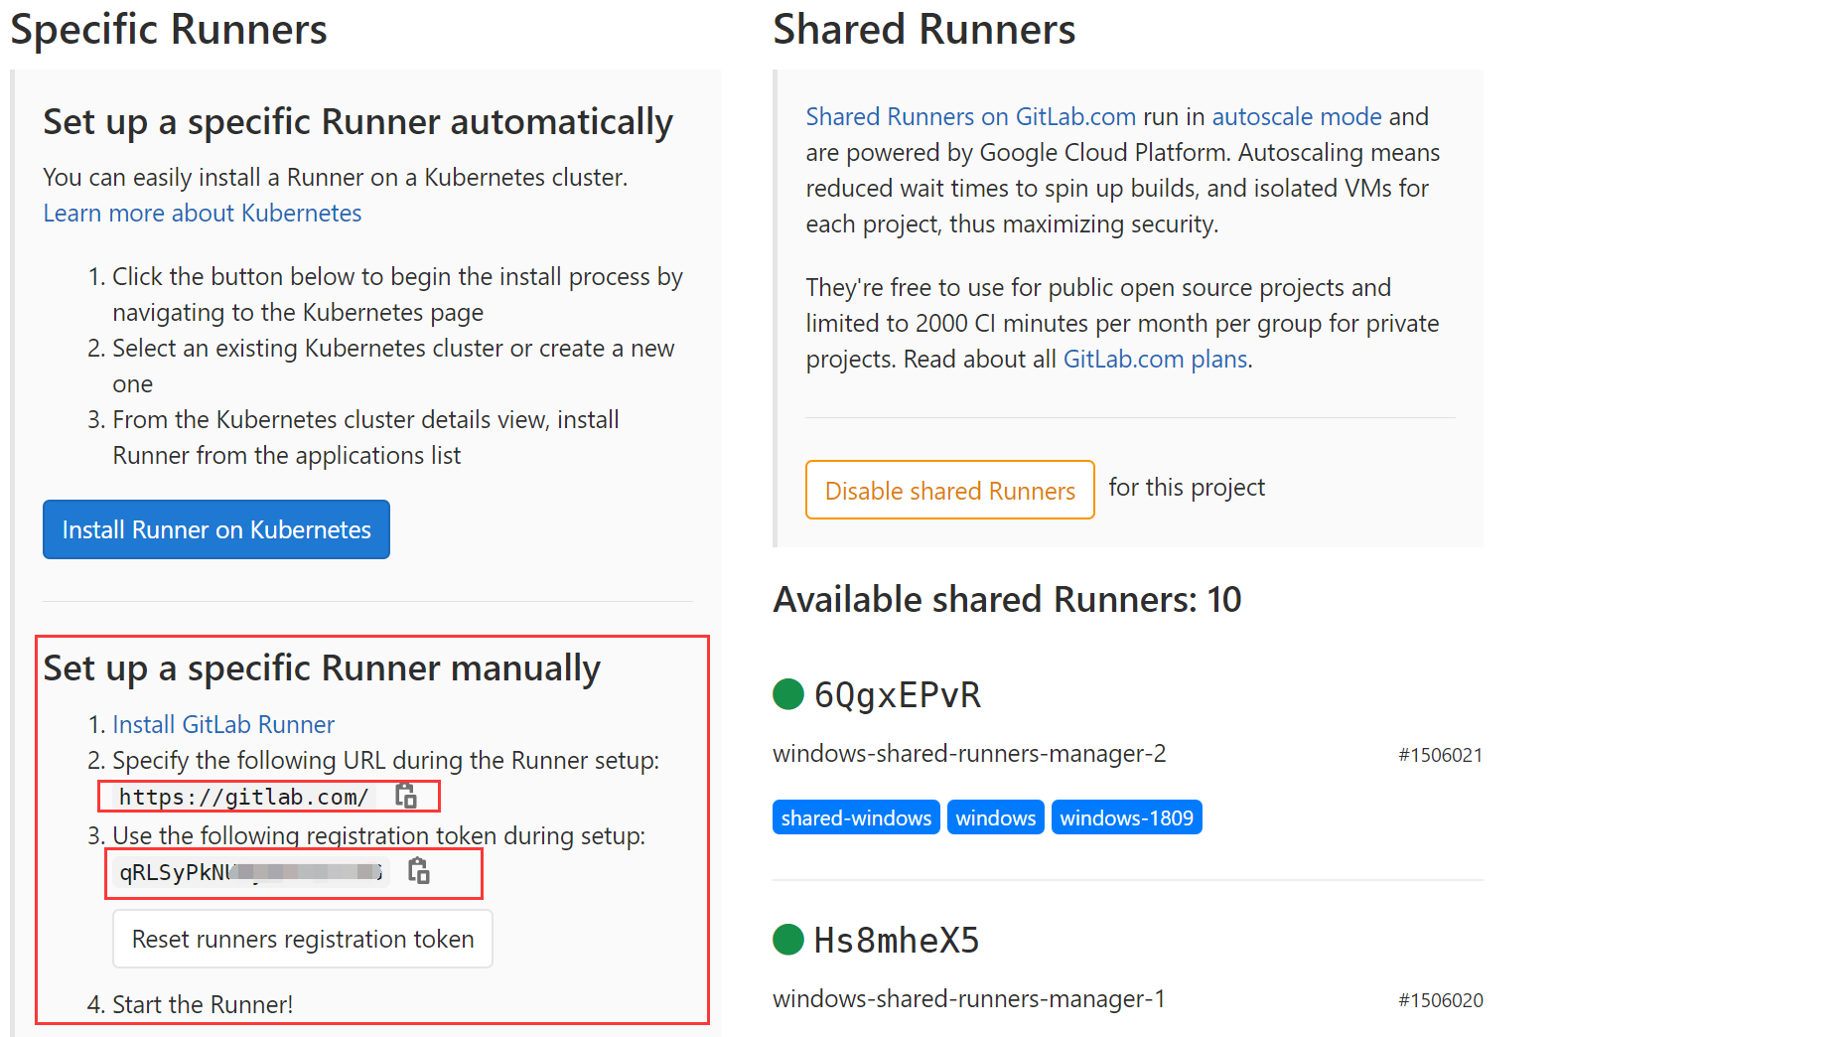Open the autoscale mode link
Image resolution: width=1843 pixels, height=1037 pixels.
1296,116
